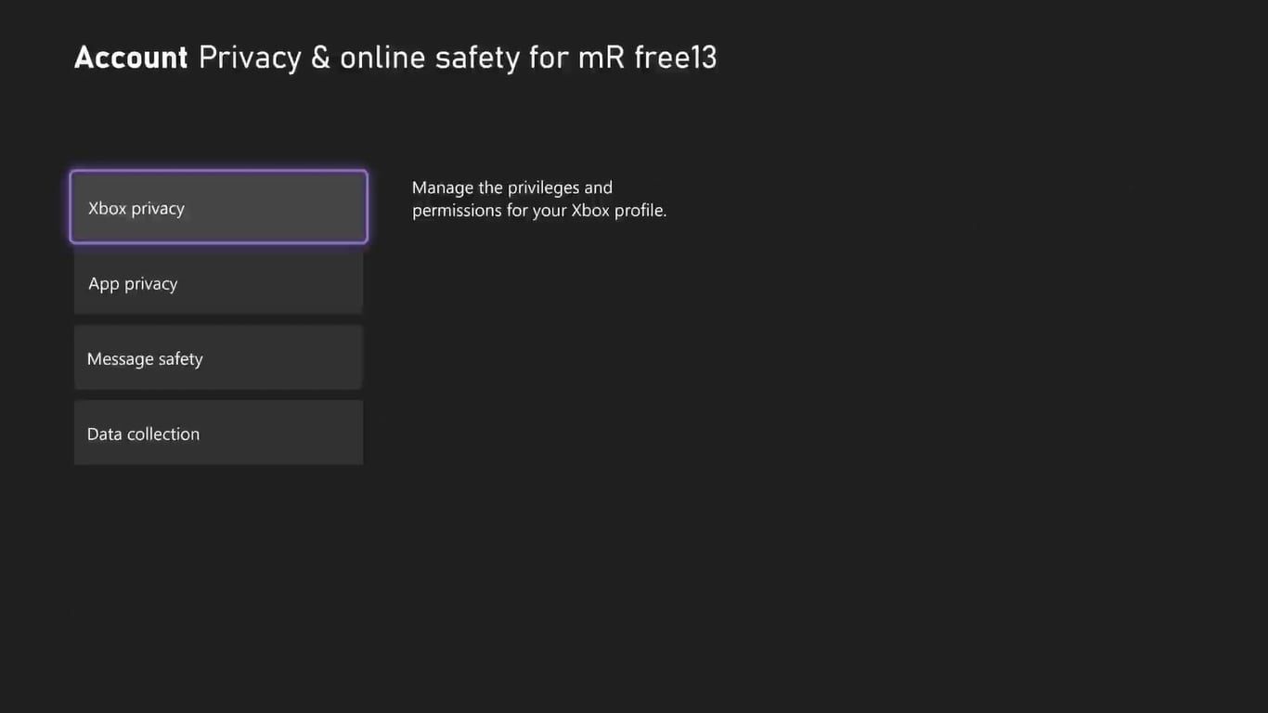Image resolution: width=1268 pixels, height=713 pixels.
Task: Click the second tile in the left column
Action: 218,282
